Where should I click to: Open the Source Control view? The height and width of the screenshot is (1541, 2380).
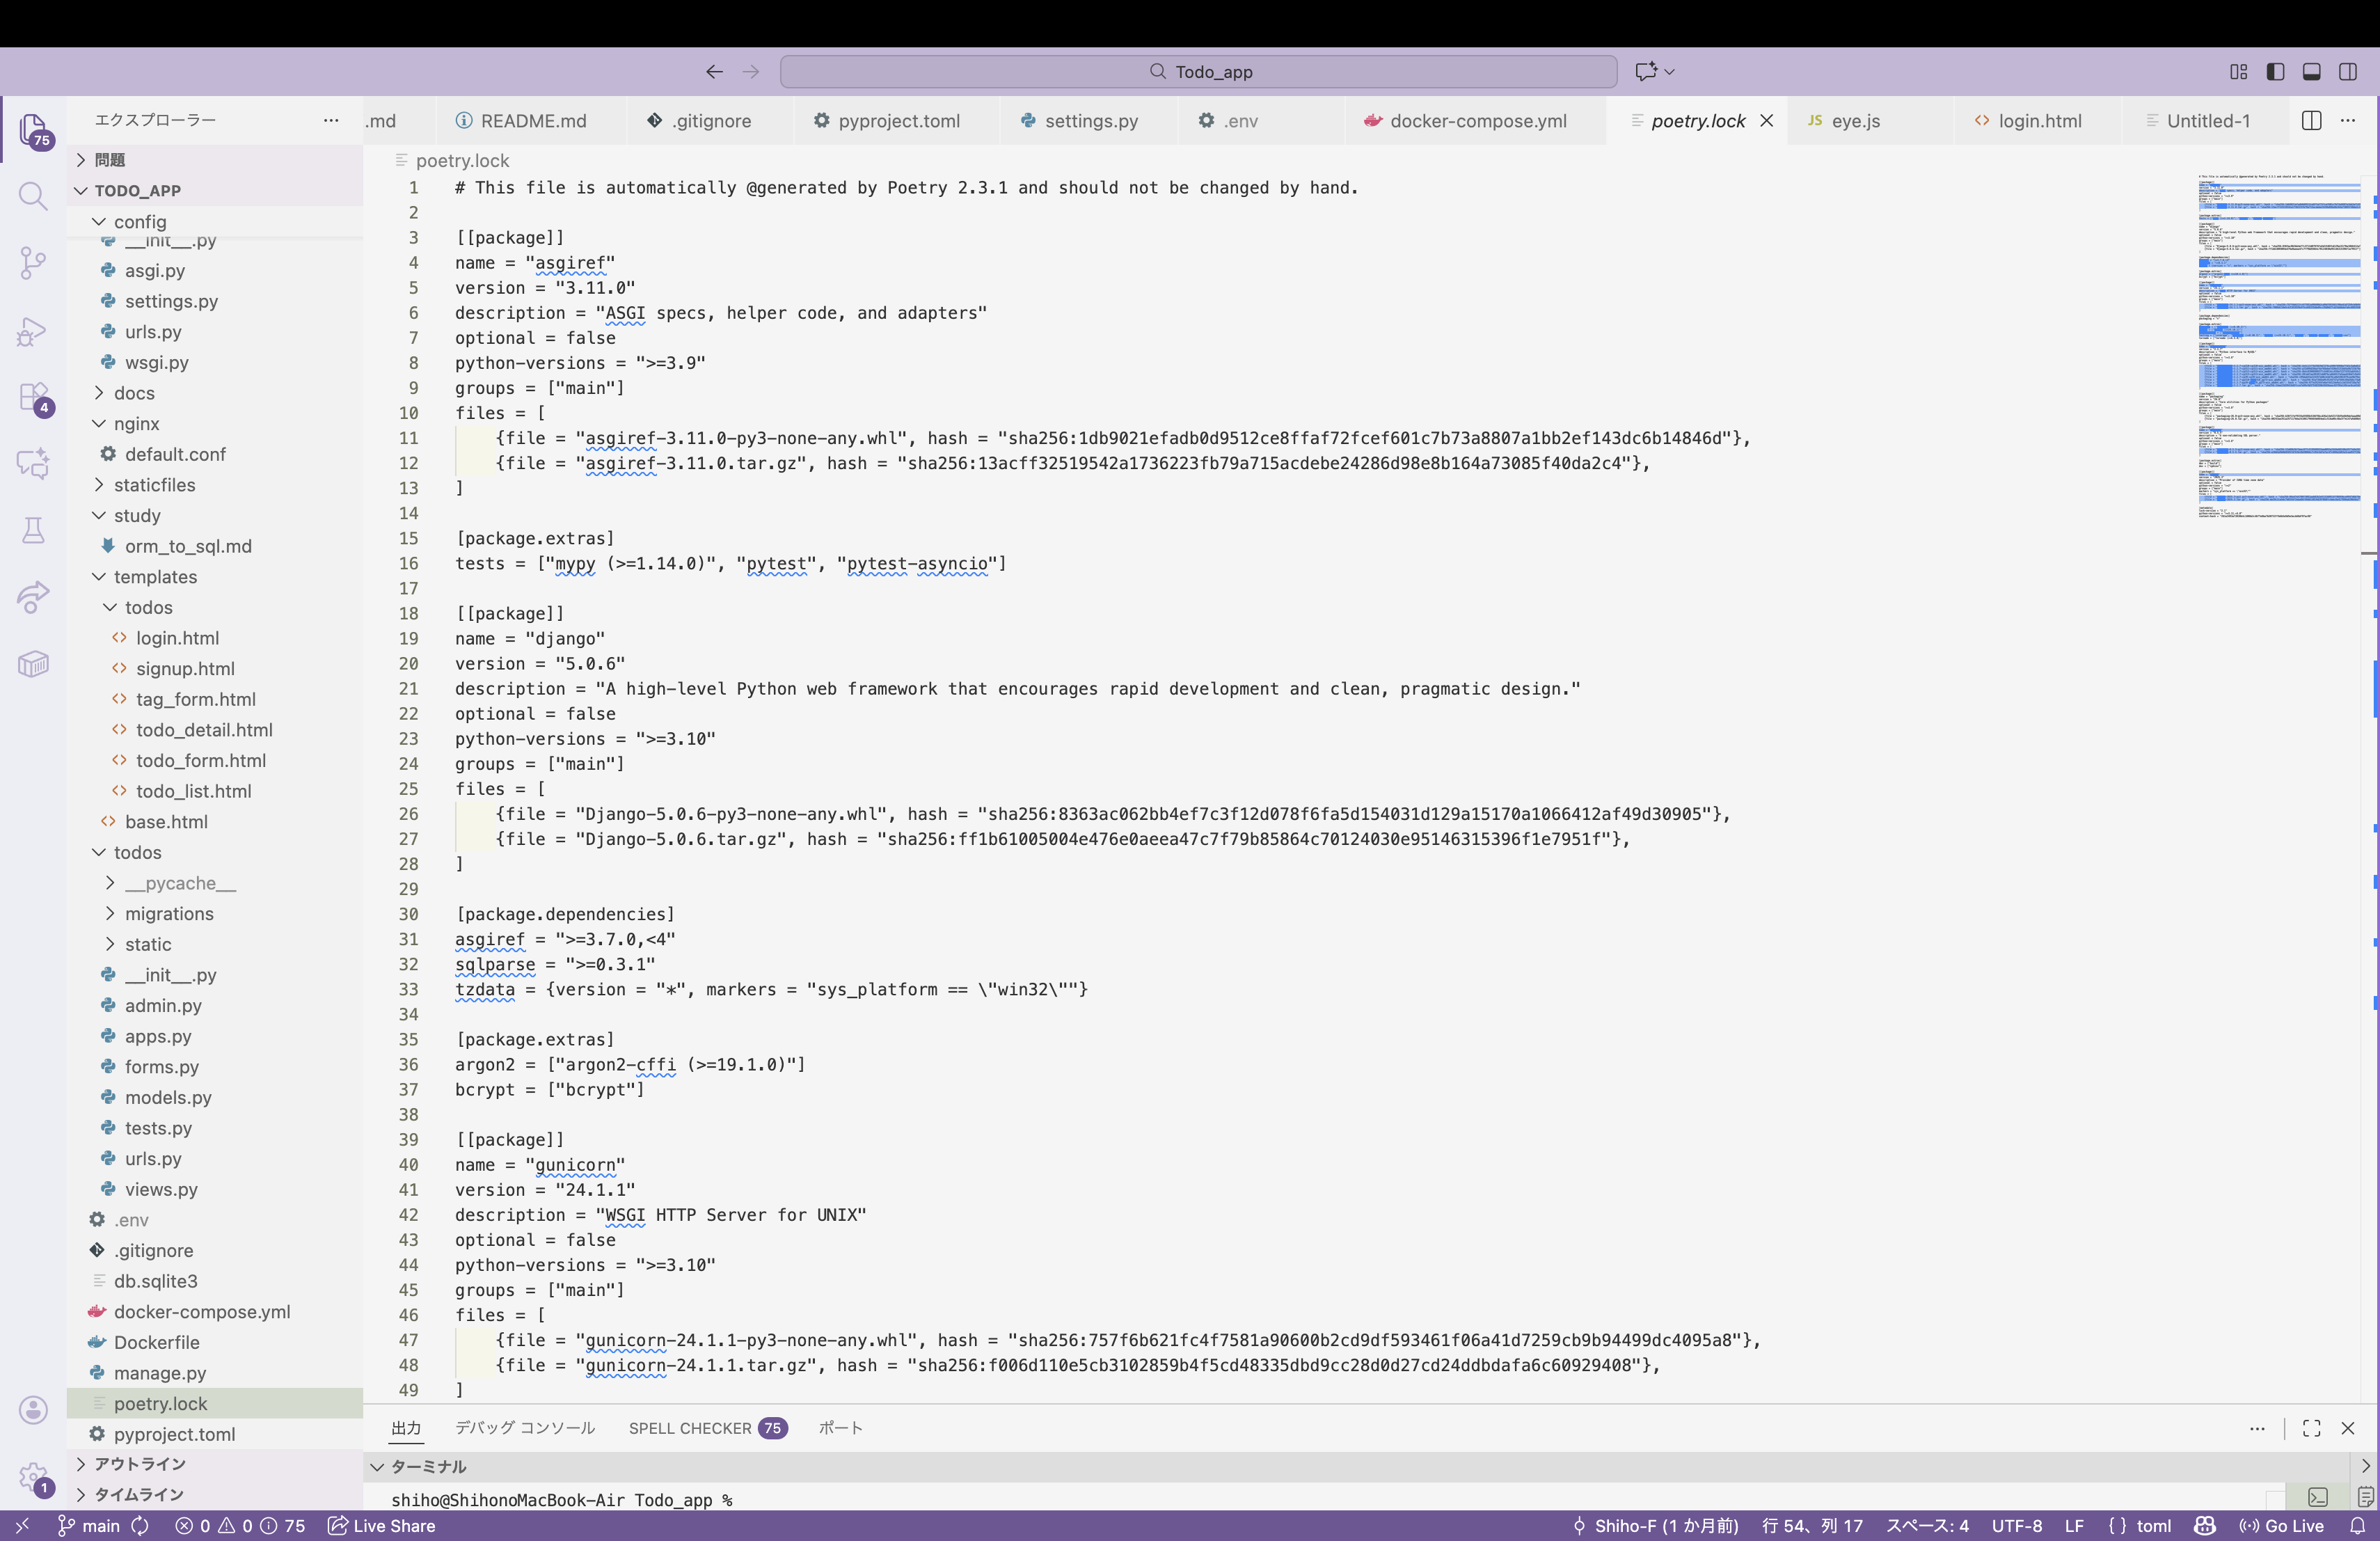33,262
